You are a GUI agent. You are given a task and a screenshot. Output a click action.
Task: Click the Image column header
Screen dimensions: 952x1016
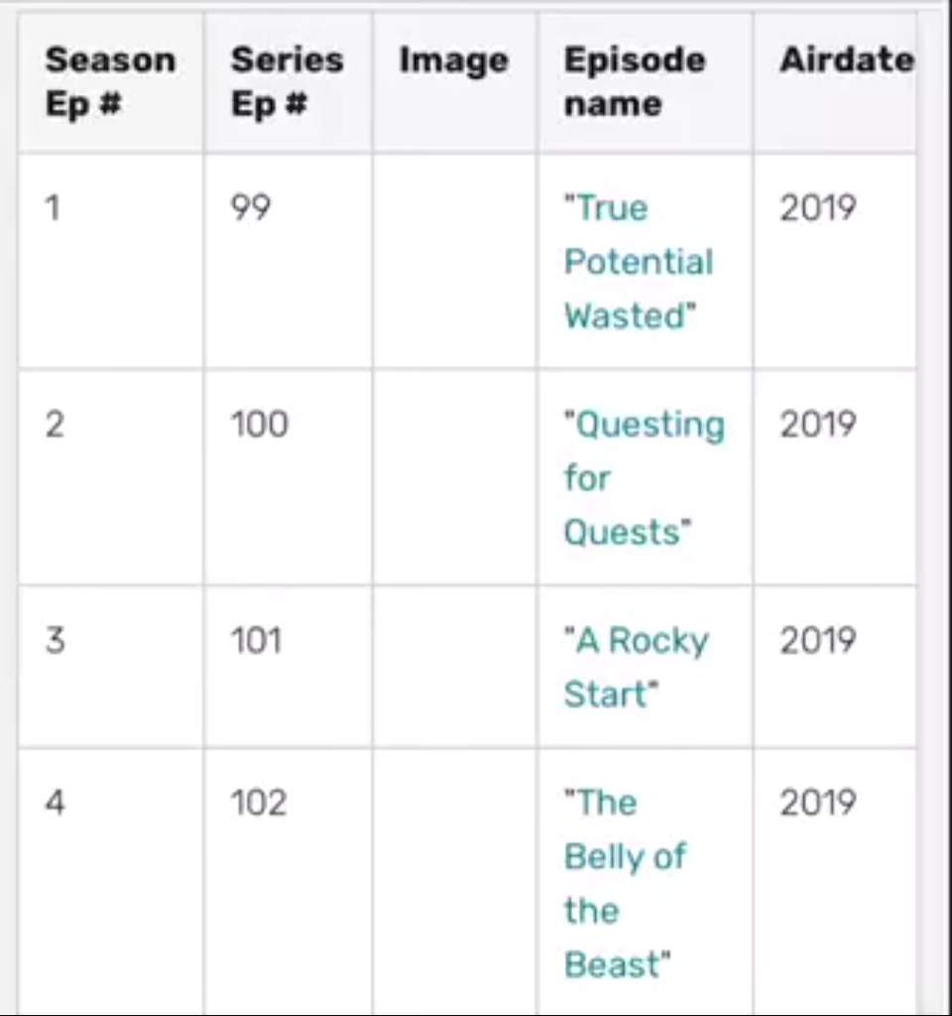pyautogui.click(x=454, y=82)
